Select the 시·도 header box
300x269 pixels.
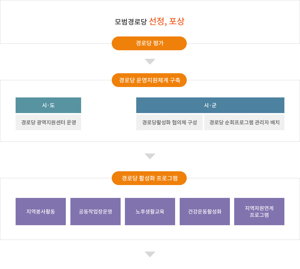point(48,105)
